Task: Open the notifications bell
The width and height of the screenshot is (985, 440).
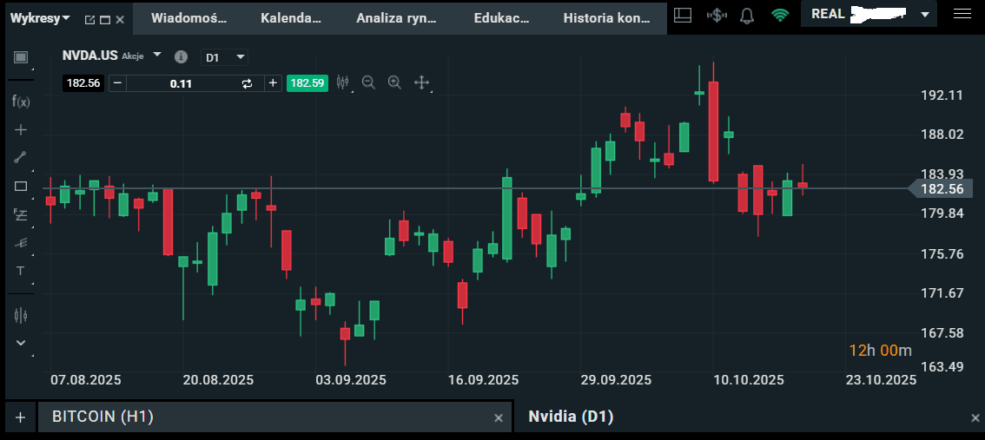Action: [746, 15]
